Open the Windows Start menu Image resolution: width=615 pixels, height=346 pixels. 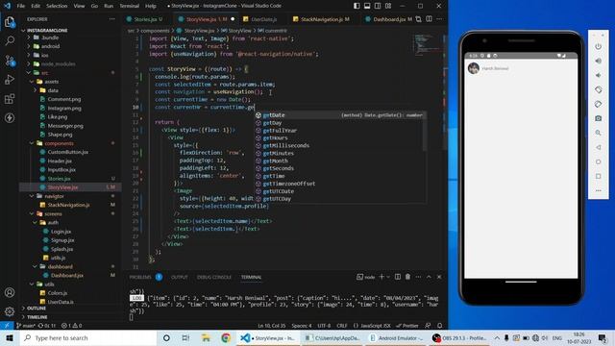[10, 337]
